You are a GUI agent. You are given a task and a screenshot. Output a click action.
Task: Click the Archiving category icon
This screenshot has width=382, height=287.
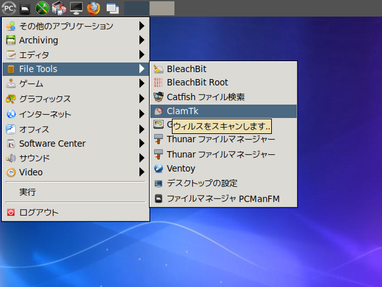coord(11,40)
